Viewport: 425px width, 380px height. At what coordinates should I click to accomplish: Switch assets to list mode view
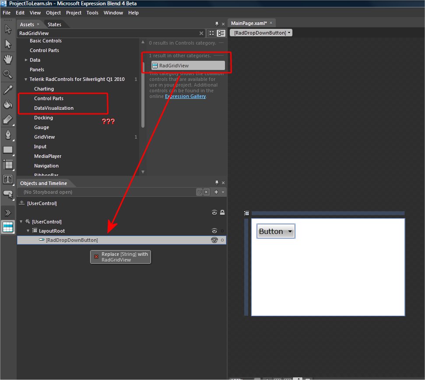(x=221, y=33)
